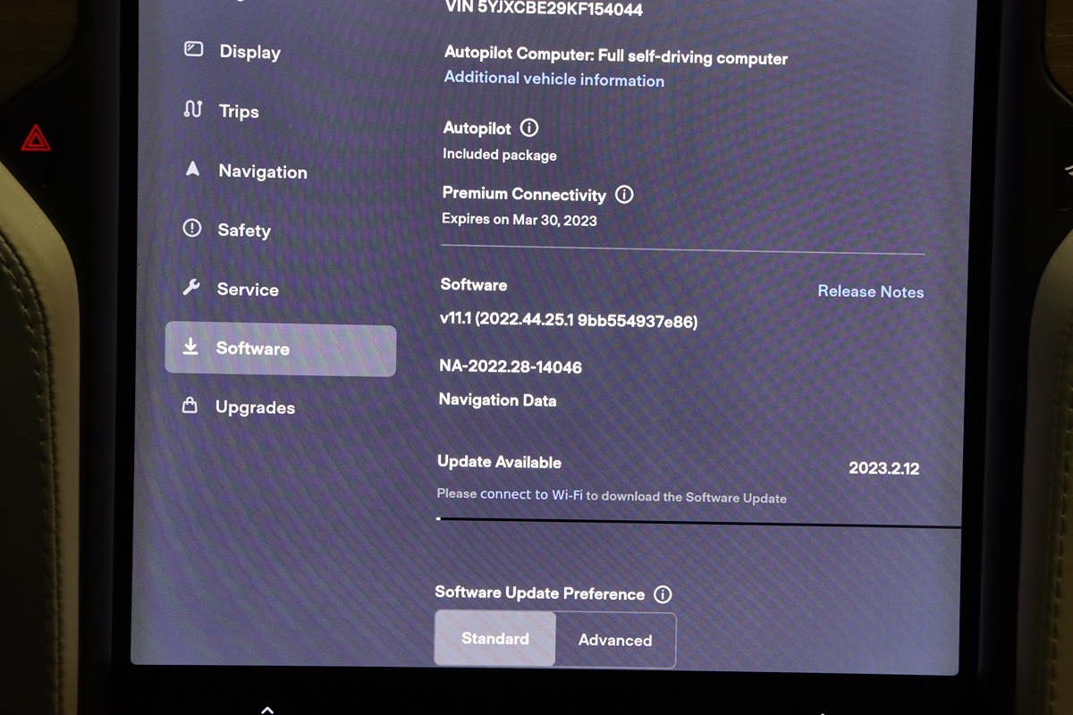Select Standard software update preference
Screen dimensions: 1073x715
tap(495, 639)
